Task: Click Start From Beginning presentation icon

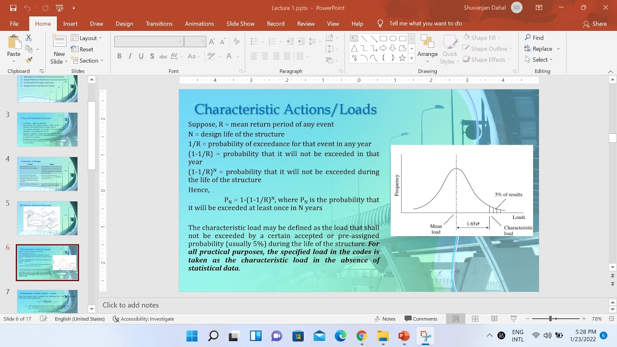Action: 60,8
